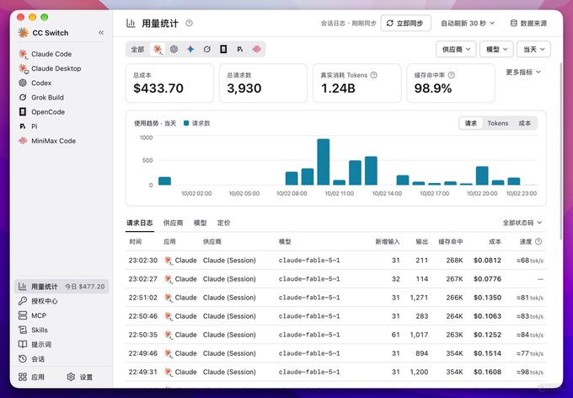The height and width of the screenshot is (398, 573).
Task: Switch to the 模型 tab
Action: (200, 223)
